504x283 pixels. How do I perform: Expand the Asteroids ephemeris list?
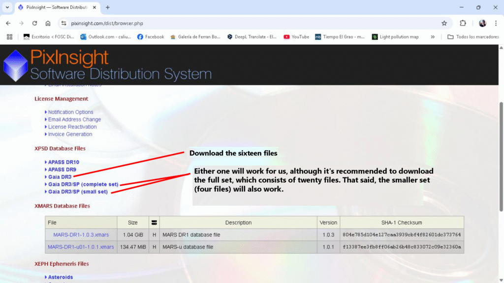[x=61, y=277]
